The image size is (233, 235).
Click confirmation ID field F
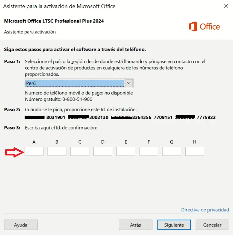149,151
